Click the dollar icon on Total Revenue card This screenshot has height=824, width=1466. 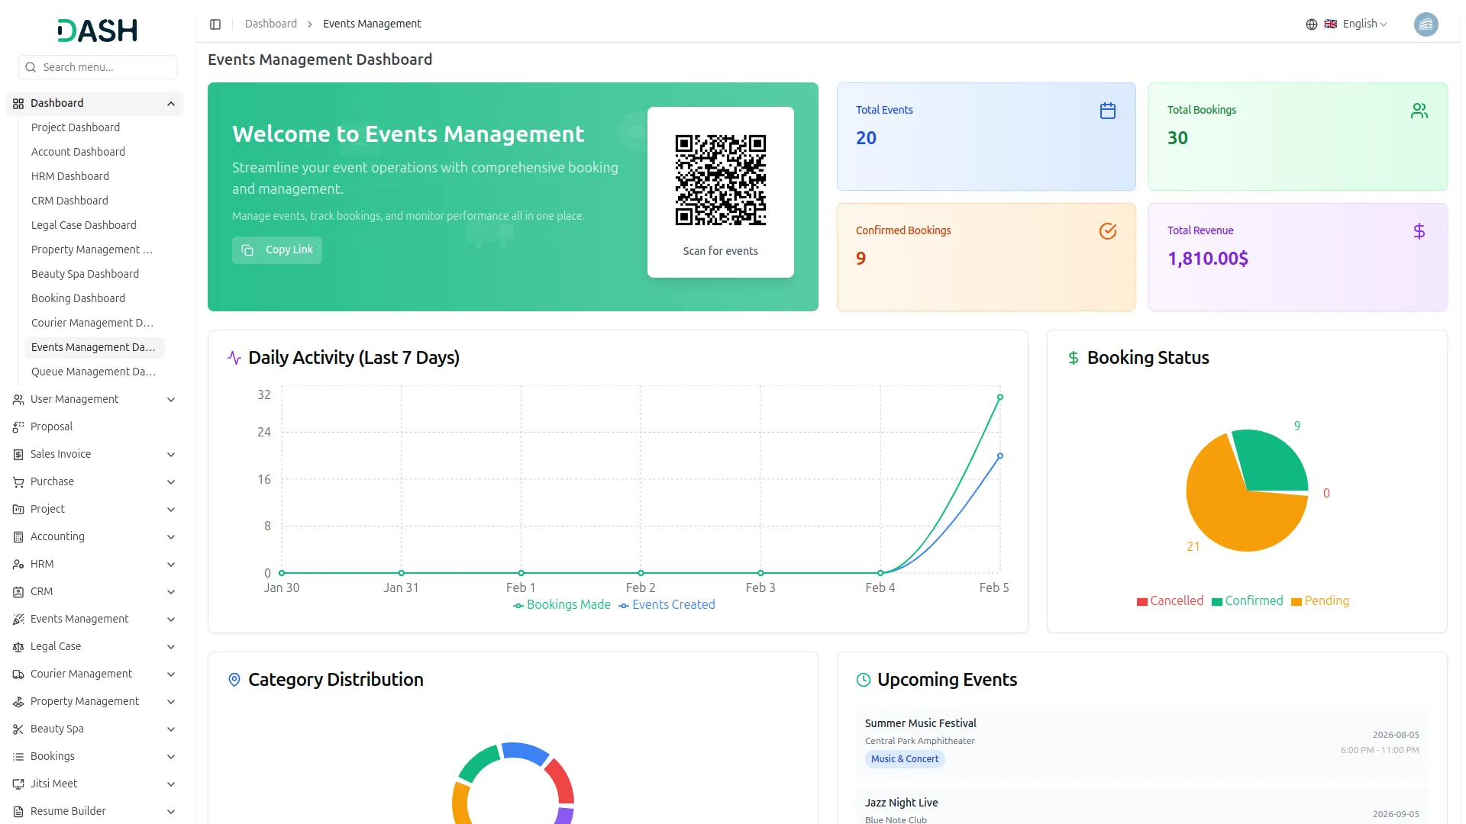click(1419, 230)
